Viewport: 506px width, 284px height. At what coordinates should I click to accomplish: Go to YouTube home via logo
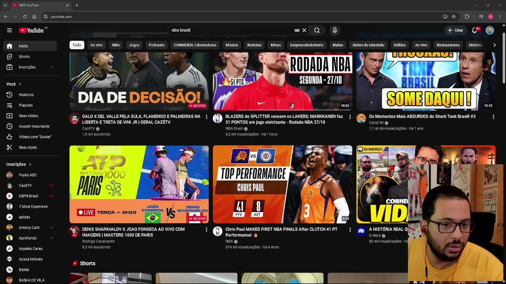point(31,30)
